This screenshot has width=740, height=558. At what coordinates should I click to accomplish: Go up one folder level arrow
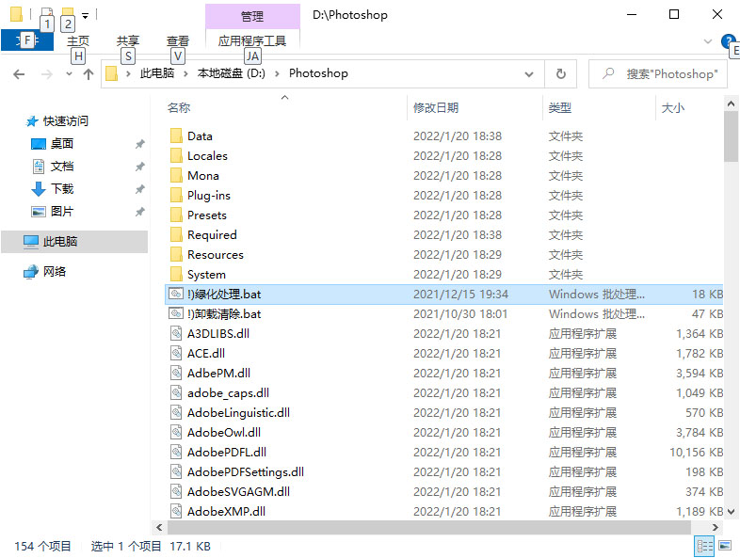(x=88, y=74)
